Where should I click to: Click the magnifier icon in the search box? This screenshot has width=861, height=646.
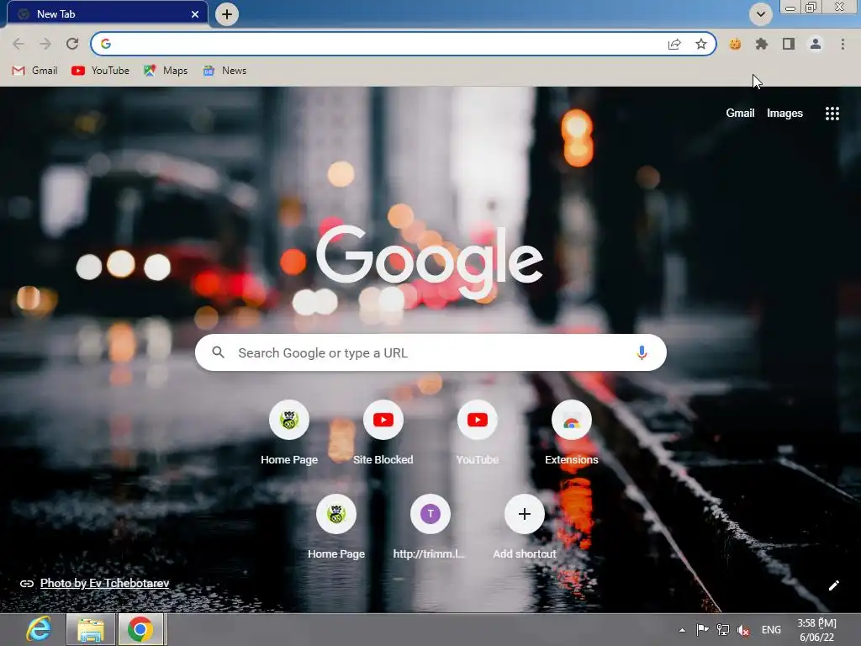218,352
